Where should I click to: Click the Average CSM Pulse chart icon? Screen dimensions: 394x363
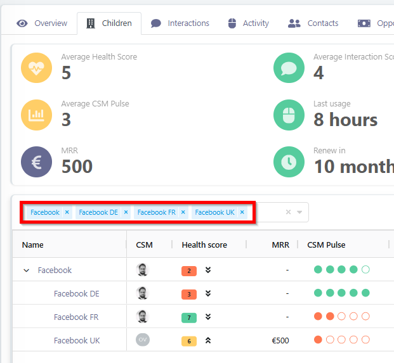click(37, 115)
